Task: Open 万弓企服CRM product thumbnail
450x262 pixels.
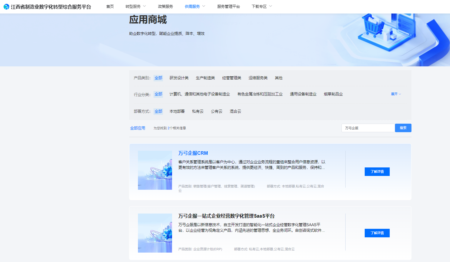Action: point(155,170)
